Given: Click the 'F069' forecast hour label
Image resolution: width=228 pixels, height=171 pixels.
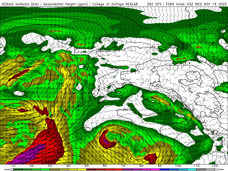Looking at the screenshot, I should [x=170, y=4].
